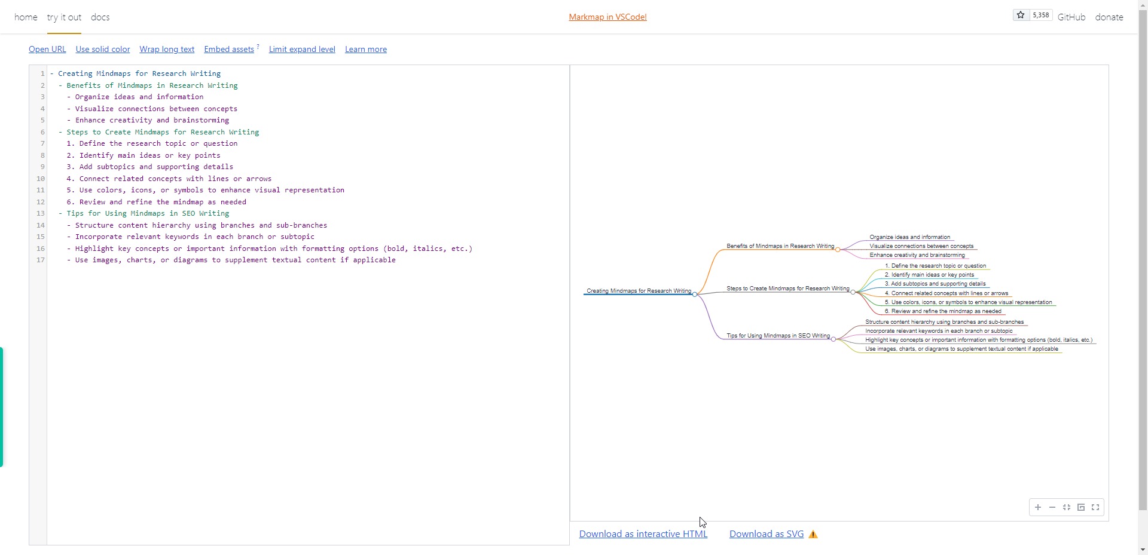Viewport: 1148px width, 555px height.
Task: Click the help superscript next to Embed assets
Action: (x=258, y=46)
